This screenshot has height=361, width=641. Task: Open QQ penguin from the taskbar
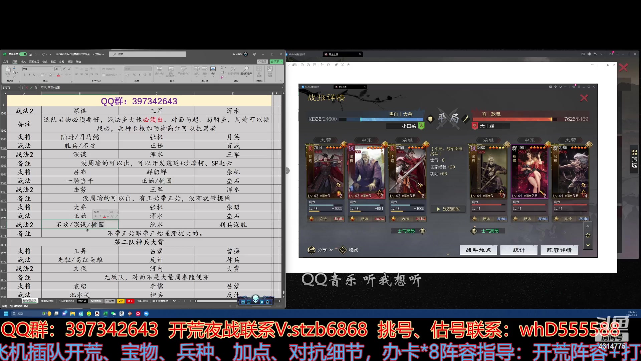[97, 314]
